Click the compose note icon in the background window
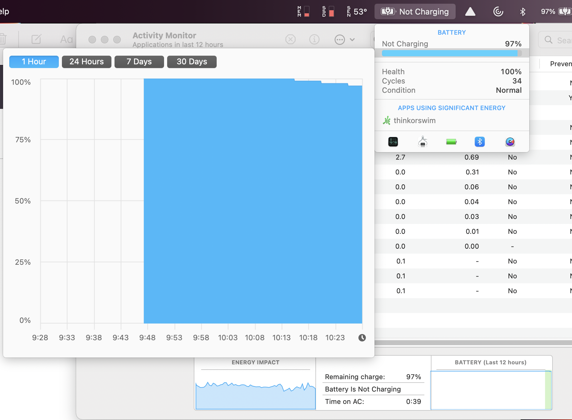Viewport: 572px width, 420px height. [x=36, y=39]
